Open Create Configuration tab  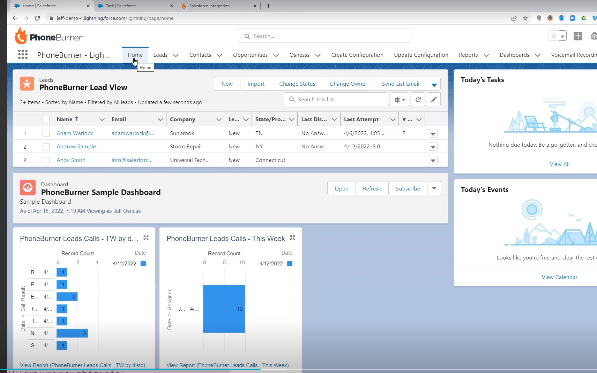point(357,55)
